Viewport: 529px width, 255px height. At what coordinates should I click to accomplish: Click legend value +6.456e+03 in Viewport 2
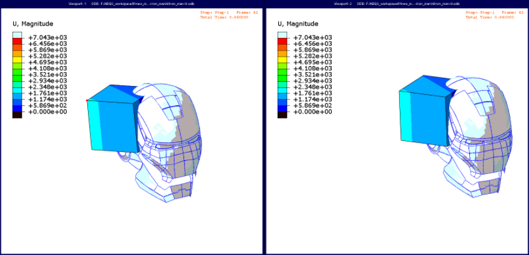pyautogui.click(x=313, y=44)
